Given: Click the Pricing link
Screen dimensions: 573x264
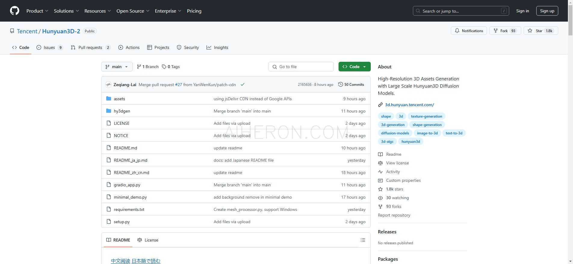Looking at the screenshot, I should (194, 11).
